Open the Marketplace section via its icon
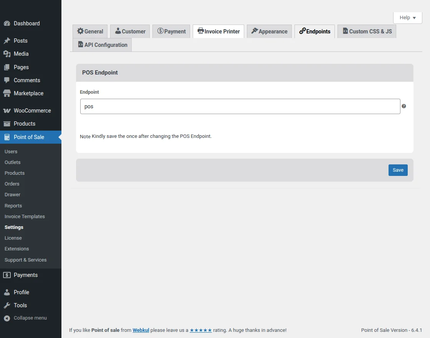 click(7, 93)
